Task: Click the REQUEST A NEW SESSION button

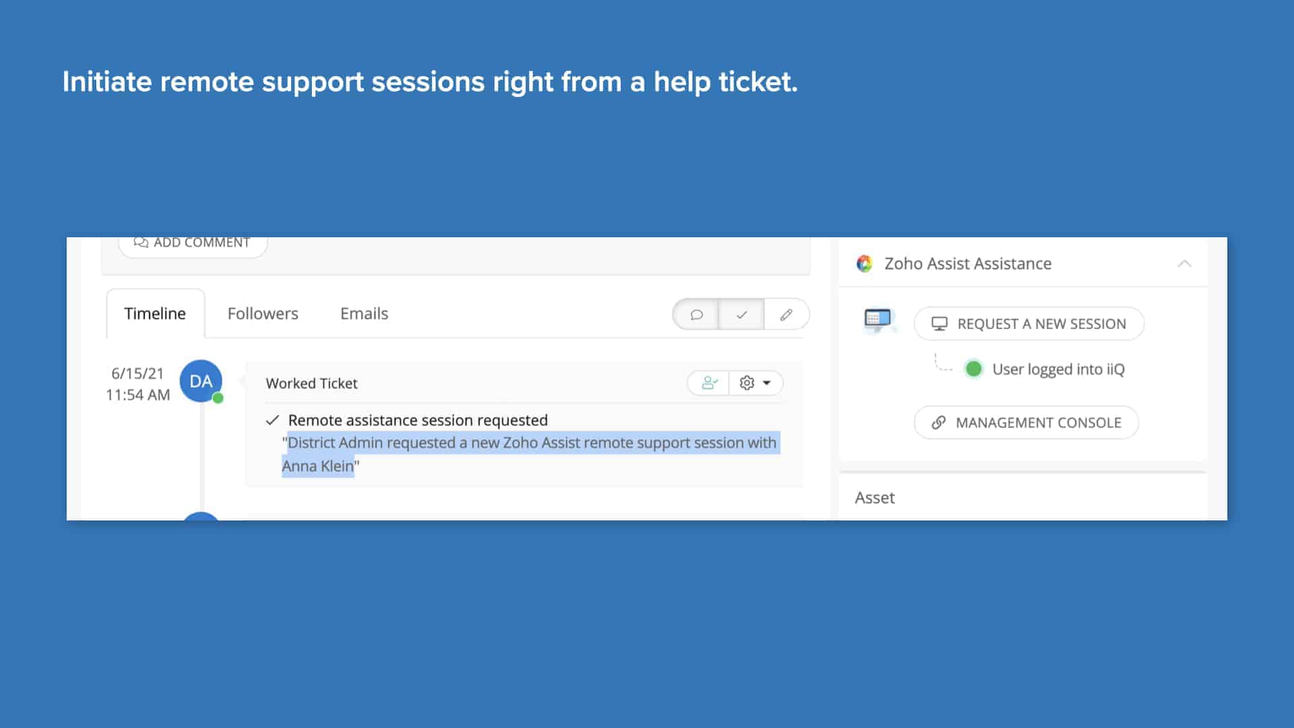Action: click(1028, 324)
